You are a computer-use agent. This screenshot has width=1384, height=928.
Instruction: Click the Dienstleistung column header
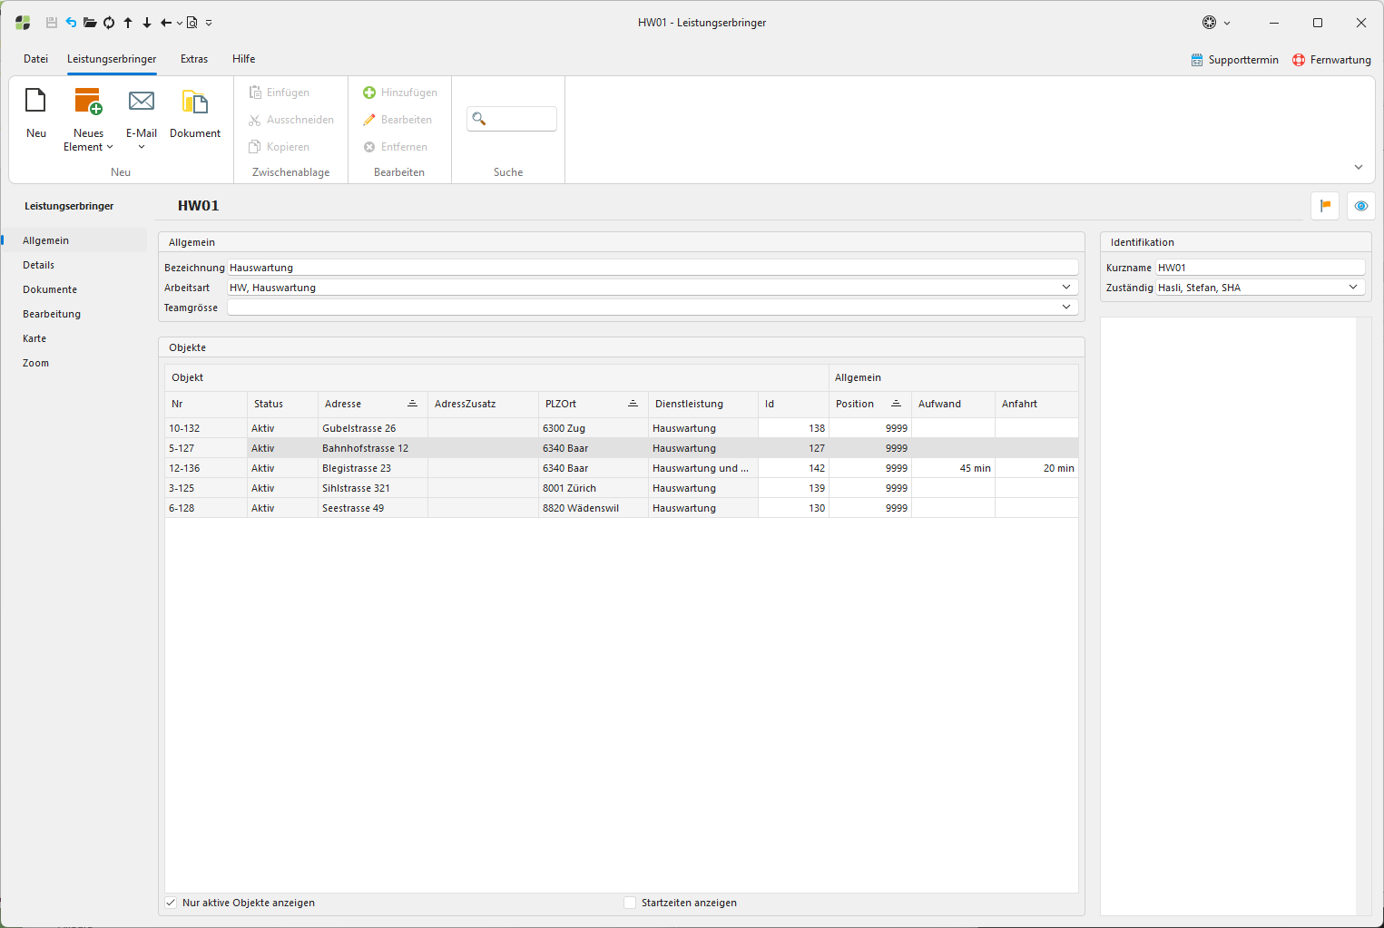[703, 404]
